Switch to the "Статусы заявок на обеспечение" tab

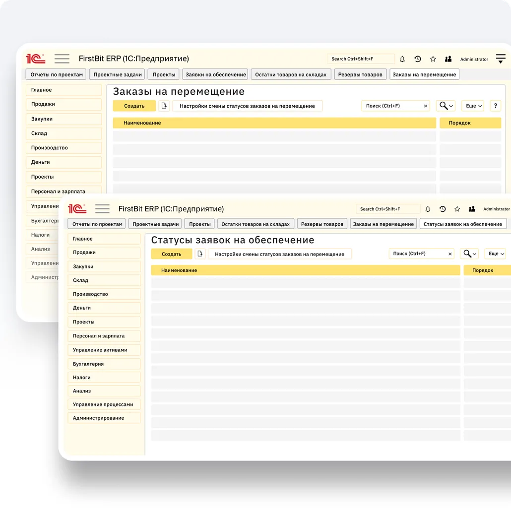click(x=462, y=224)
